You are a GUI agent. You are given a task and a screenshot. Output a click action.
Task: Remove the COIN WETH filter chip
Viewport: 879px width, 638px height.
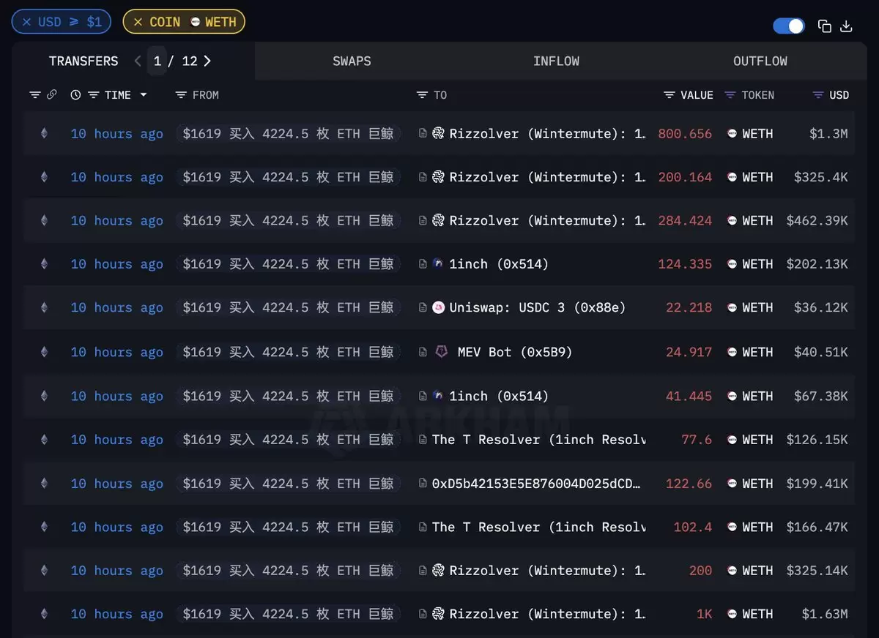[x=138, y=22]
